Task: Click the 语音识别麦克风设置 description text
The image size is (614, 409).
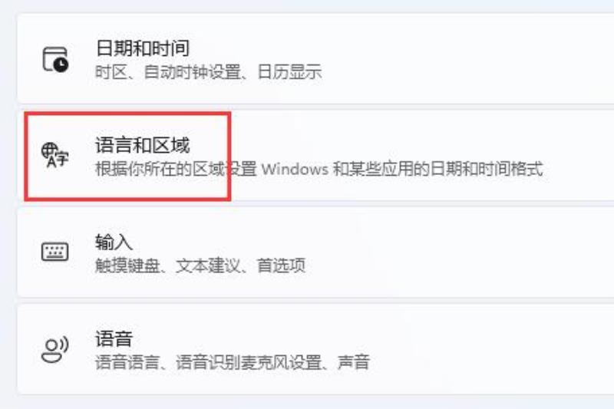Action: click(x=248, y=362)
